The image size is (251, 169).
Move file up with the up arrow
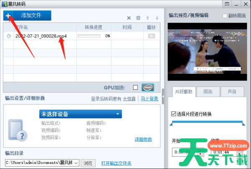148,18
